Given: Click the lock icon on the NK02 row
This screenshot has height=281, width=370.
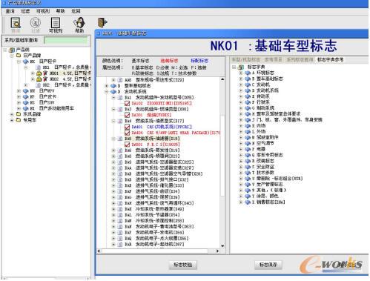Looking at the screenshot, I should 39,79.
